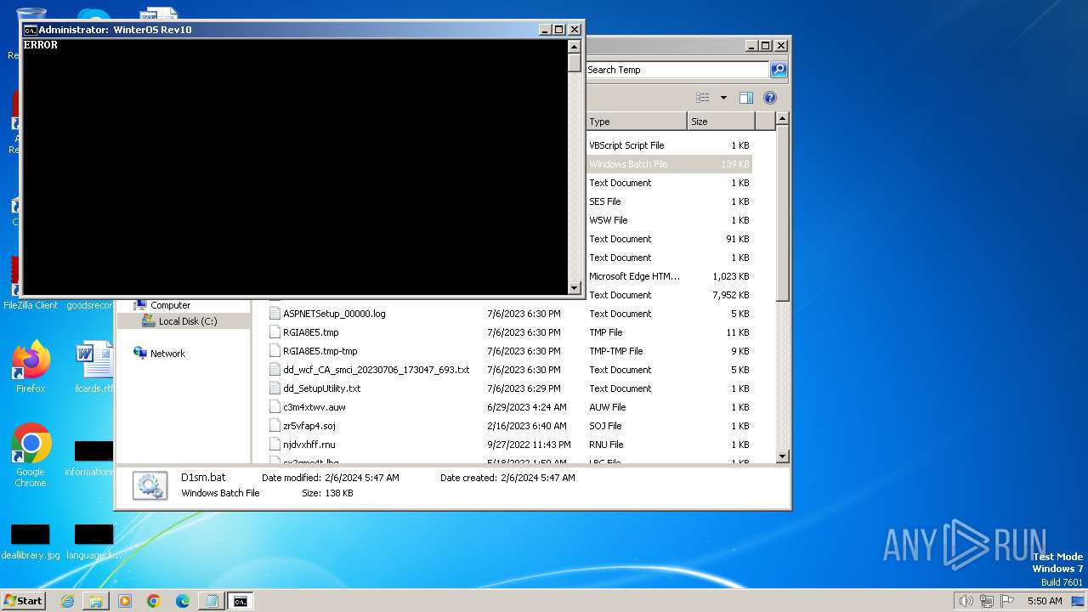The height and width of the screenshot is (612, 1088).
Task: Open the Google Chrome desktop shortcut
Action: [31, 455]
